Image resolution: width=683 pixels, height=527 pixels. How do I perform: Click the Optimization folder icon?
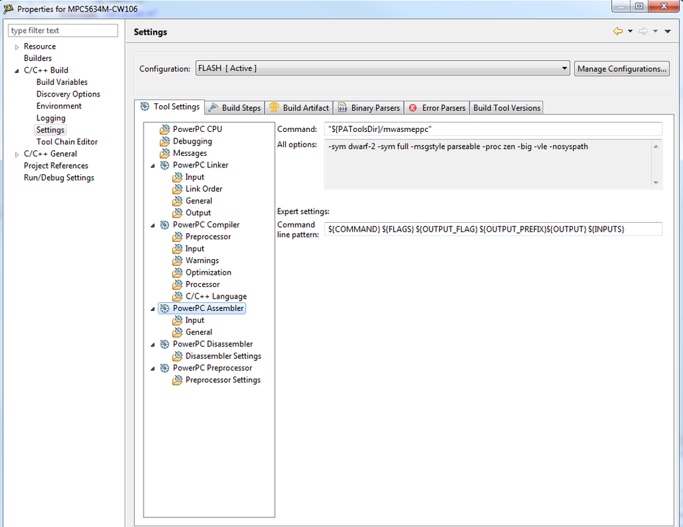click(x=177, y=273)
